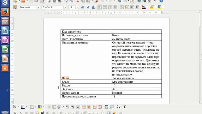Increase paragraph indent
Screen dimensions: 202x114
coord(138,7)
